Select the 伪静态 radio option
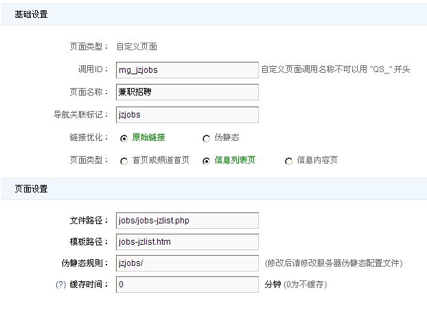This screenshot has height=310, width=427. point(207,138)
